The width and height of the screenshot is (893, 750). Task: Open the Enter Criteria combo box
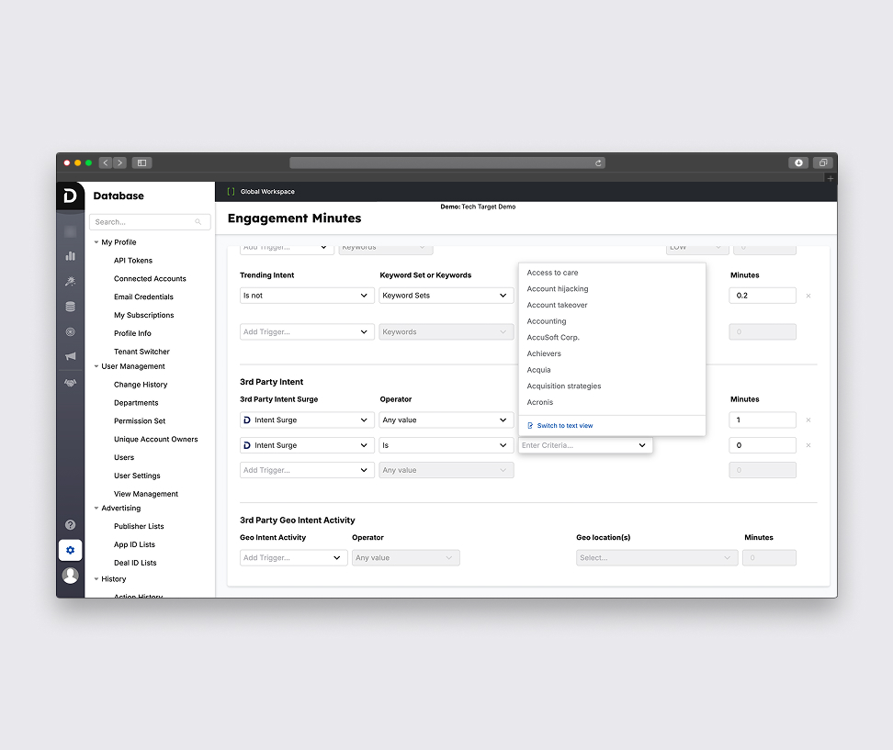pos(585,445)
